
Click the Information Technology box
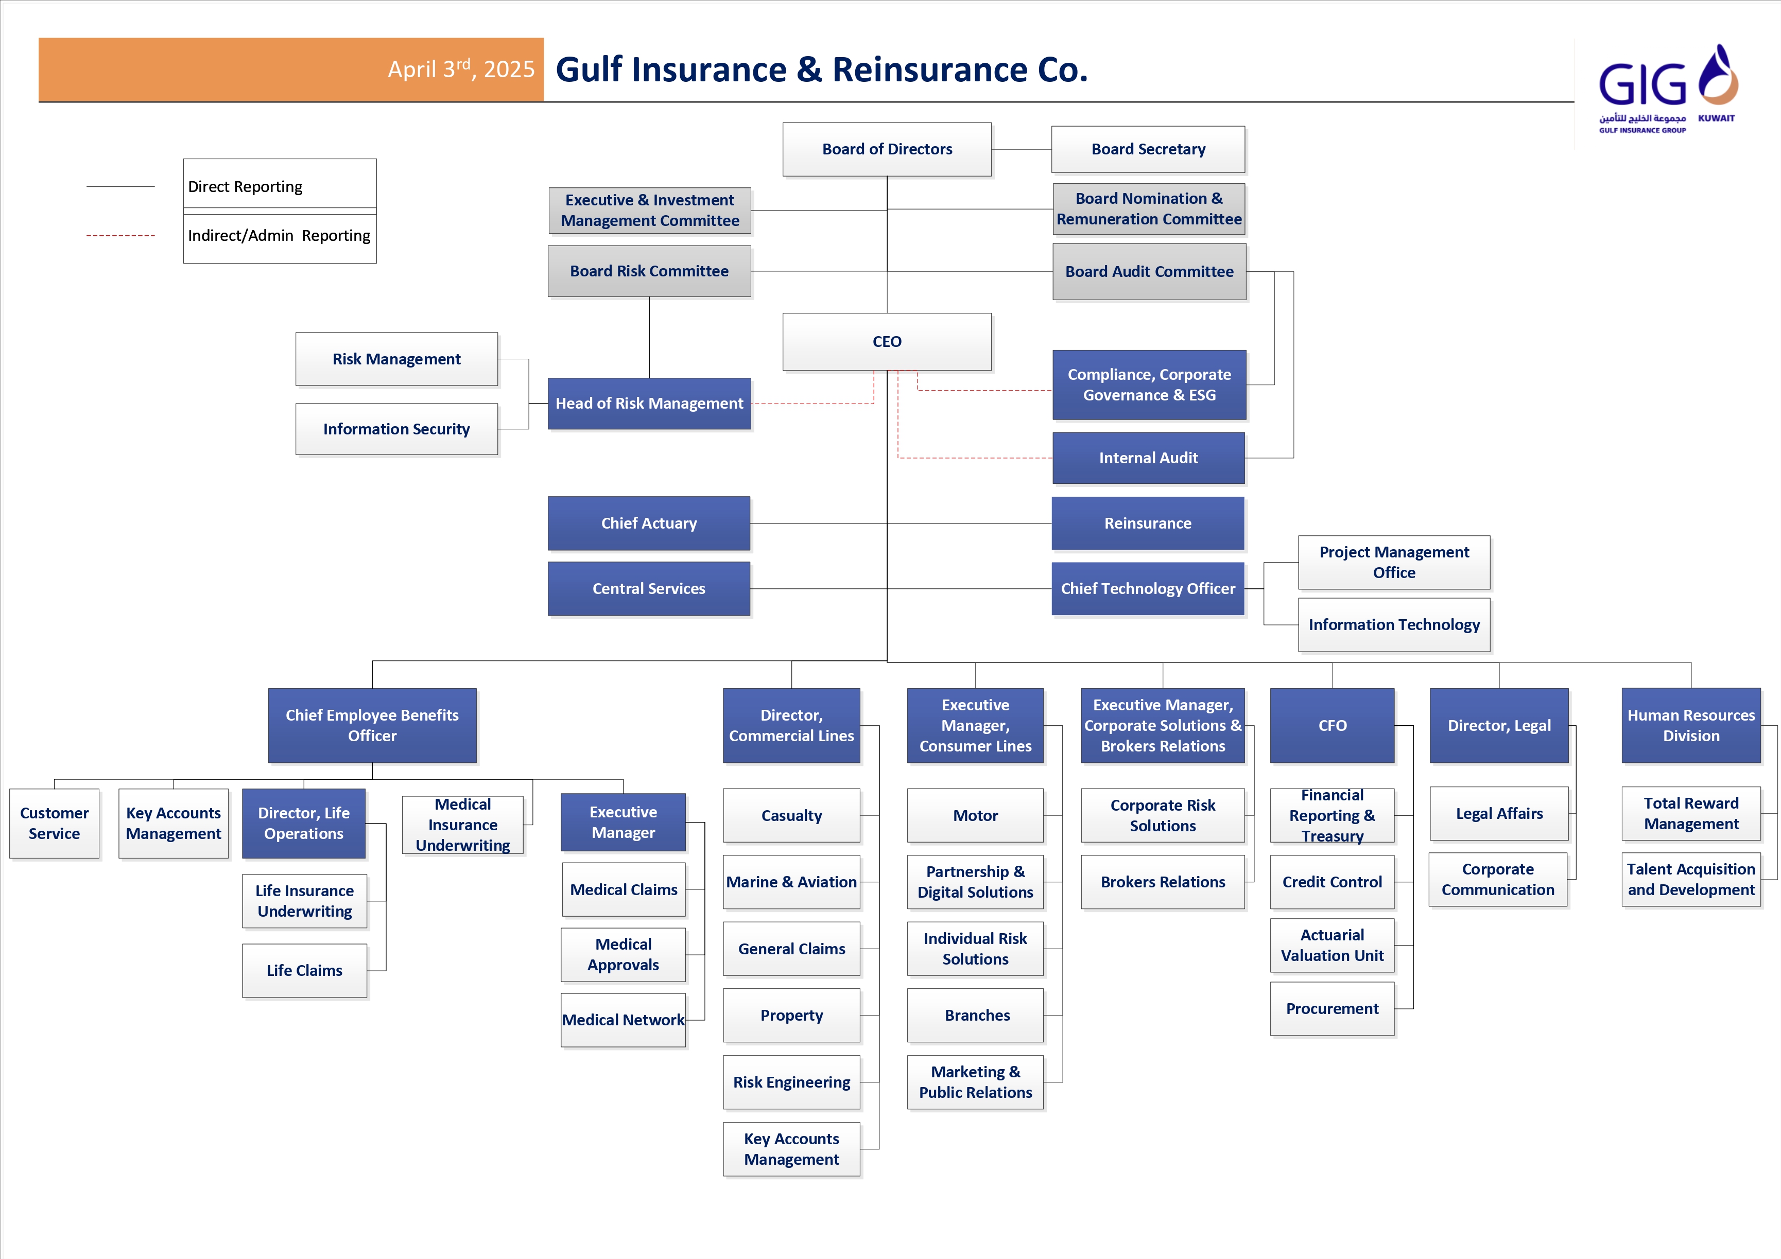click(x=1394, y=624)
